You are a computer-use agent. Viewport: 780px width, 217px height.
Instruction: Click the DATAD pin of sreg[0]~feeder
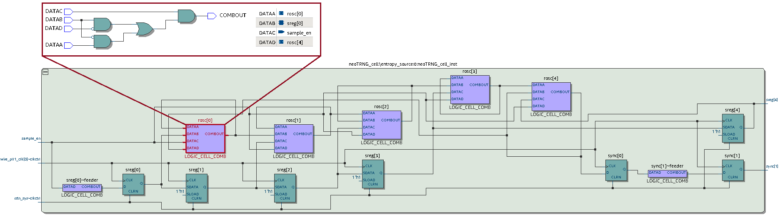(70, 187)
